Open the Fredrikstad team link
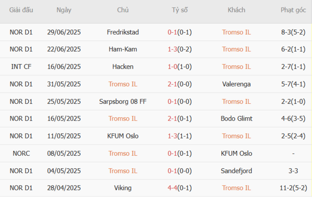Image resolution: width=312 pixels, height=198 pixels. [123, 32]
